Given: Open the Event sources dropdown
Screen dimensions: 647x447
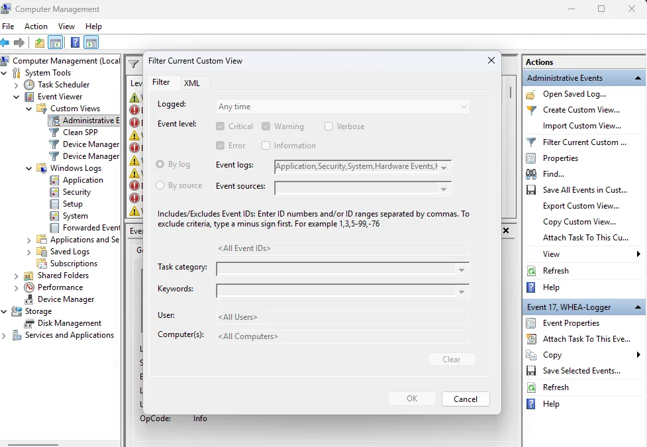Looking at the screenshot, I should [x=444, y=189].
